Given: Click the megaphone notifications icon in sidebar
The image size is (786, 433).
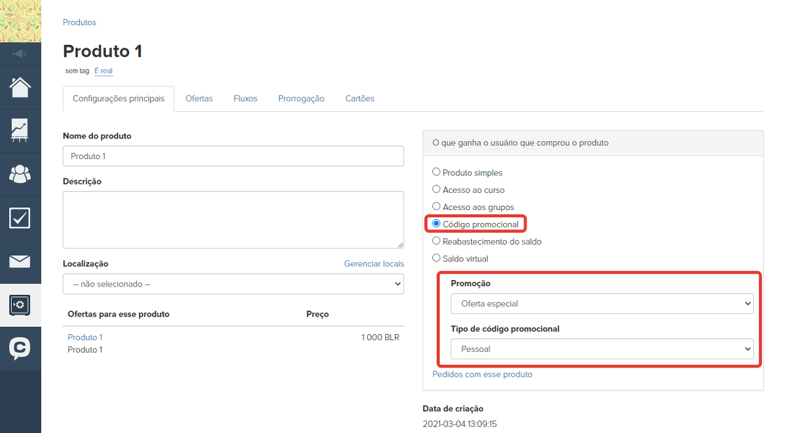Looking at the screenshot, I should [20, 54].
